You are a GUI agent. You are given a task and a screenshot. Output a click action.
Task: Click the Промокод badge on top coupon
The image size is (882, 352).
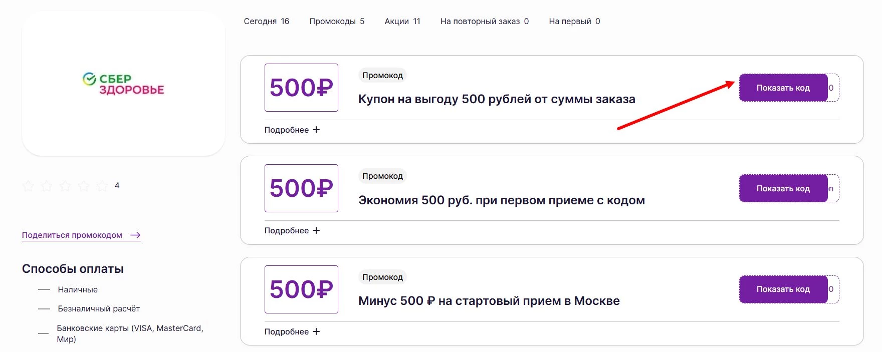382,75
